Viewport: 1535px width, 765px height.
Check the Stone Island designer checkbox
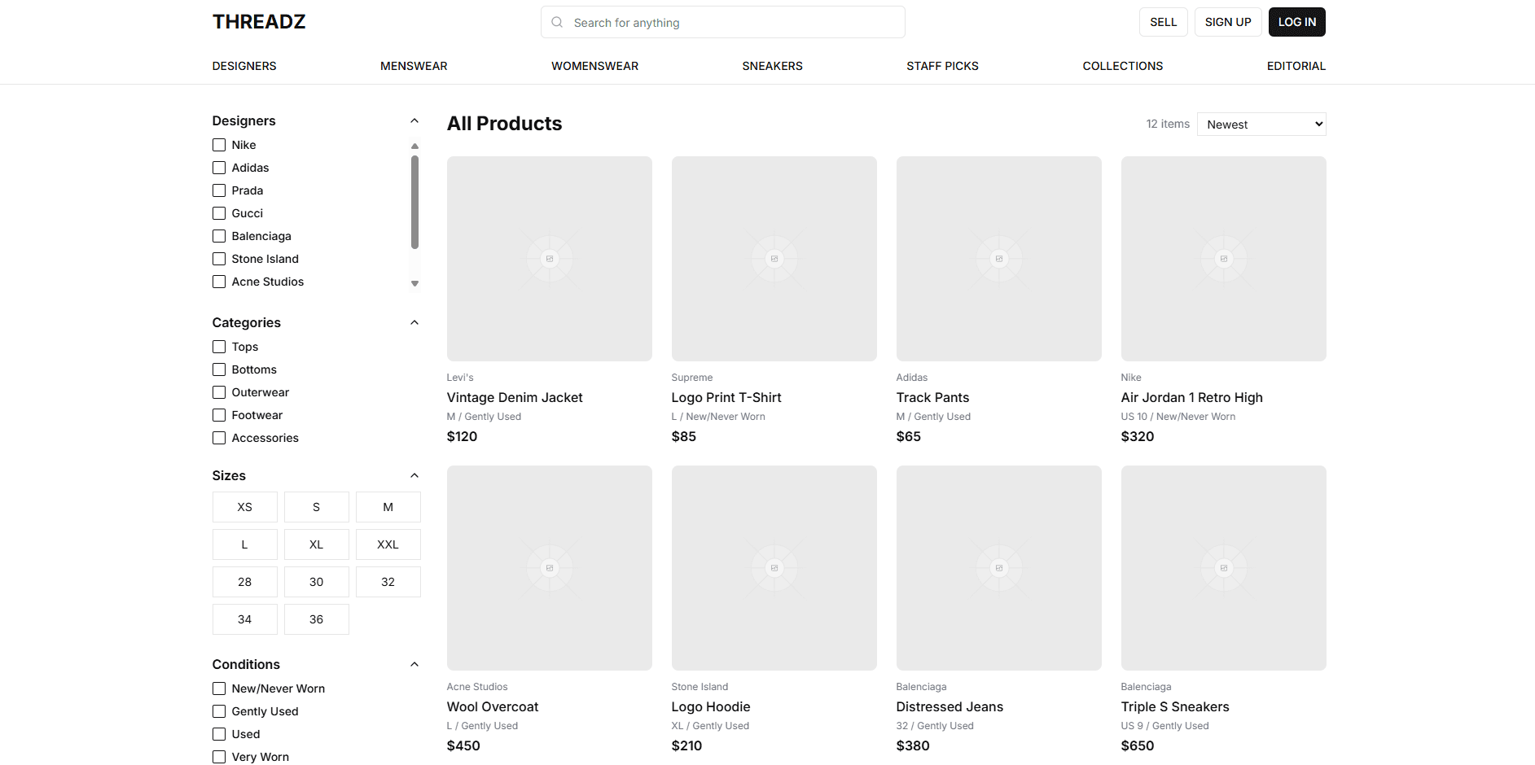click(x=219, y=259)
